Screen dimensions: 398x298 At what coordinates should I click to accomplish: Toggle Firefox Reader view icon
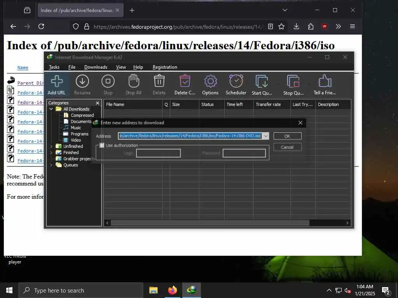(271, 26)
